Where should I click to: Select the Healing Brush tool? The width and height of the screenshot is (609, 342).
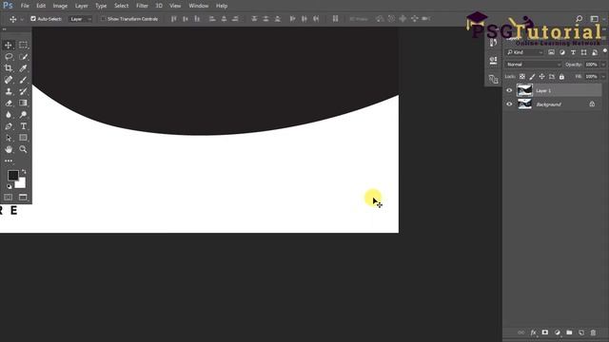(9, 80)
